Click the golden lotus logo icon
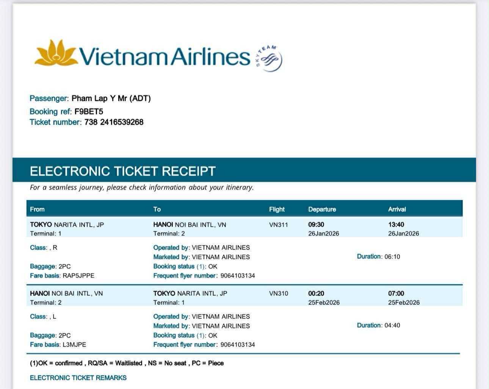Image resolution: width=489 pixels, height=389 pixels. point(55,53)
